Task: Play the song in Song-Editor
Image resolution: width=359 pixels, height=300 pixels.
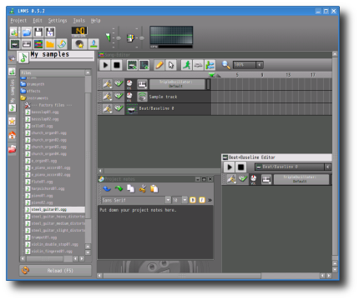Action: 105,65
